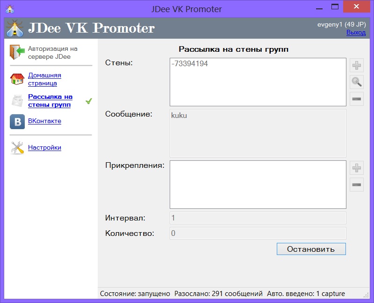Screen dimensions: 374x303
Task: Click the Сообщение text area
Action: coord(258,133)
